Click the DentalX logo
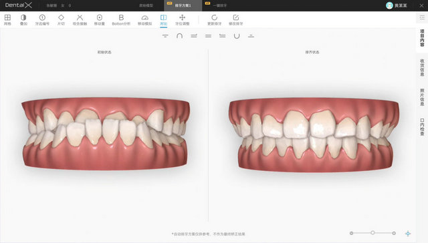 coord(18,5)
